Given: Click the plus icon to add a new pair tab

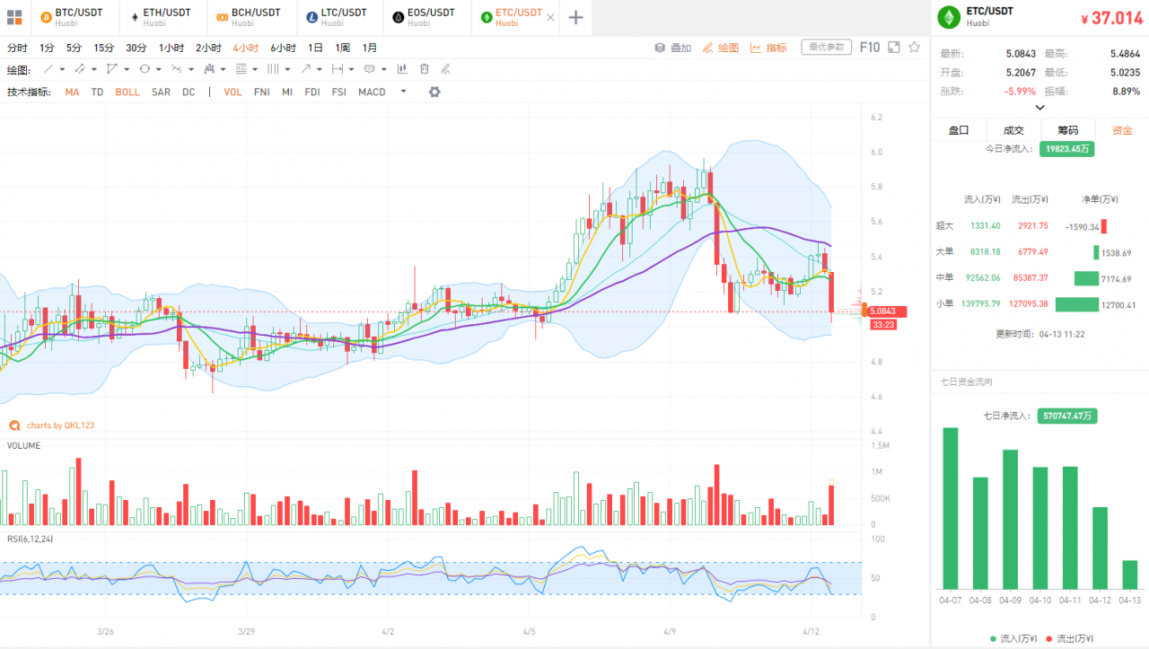Looking at the screenshot, I should (x=576, y=18).
